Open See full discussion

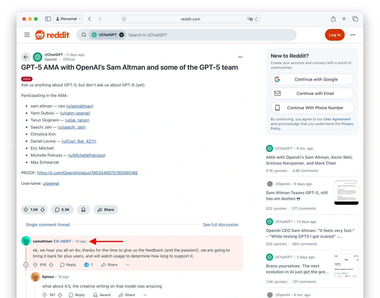221,225
